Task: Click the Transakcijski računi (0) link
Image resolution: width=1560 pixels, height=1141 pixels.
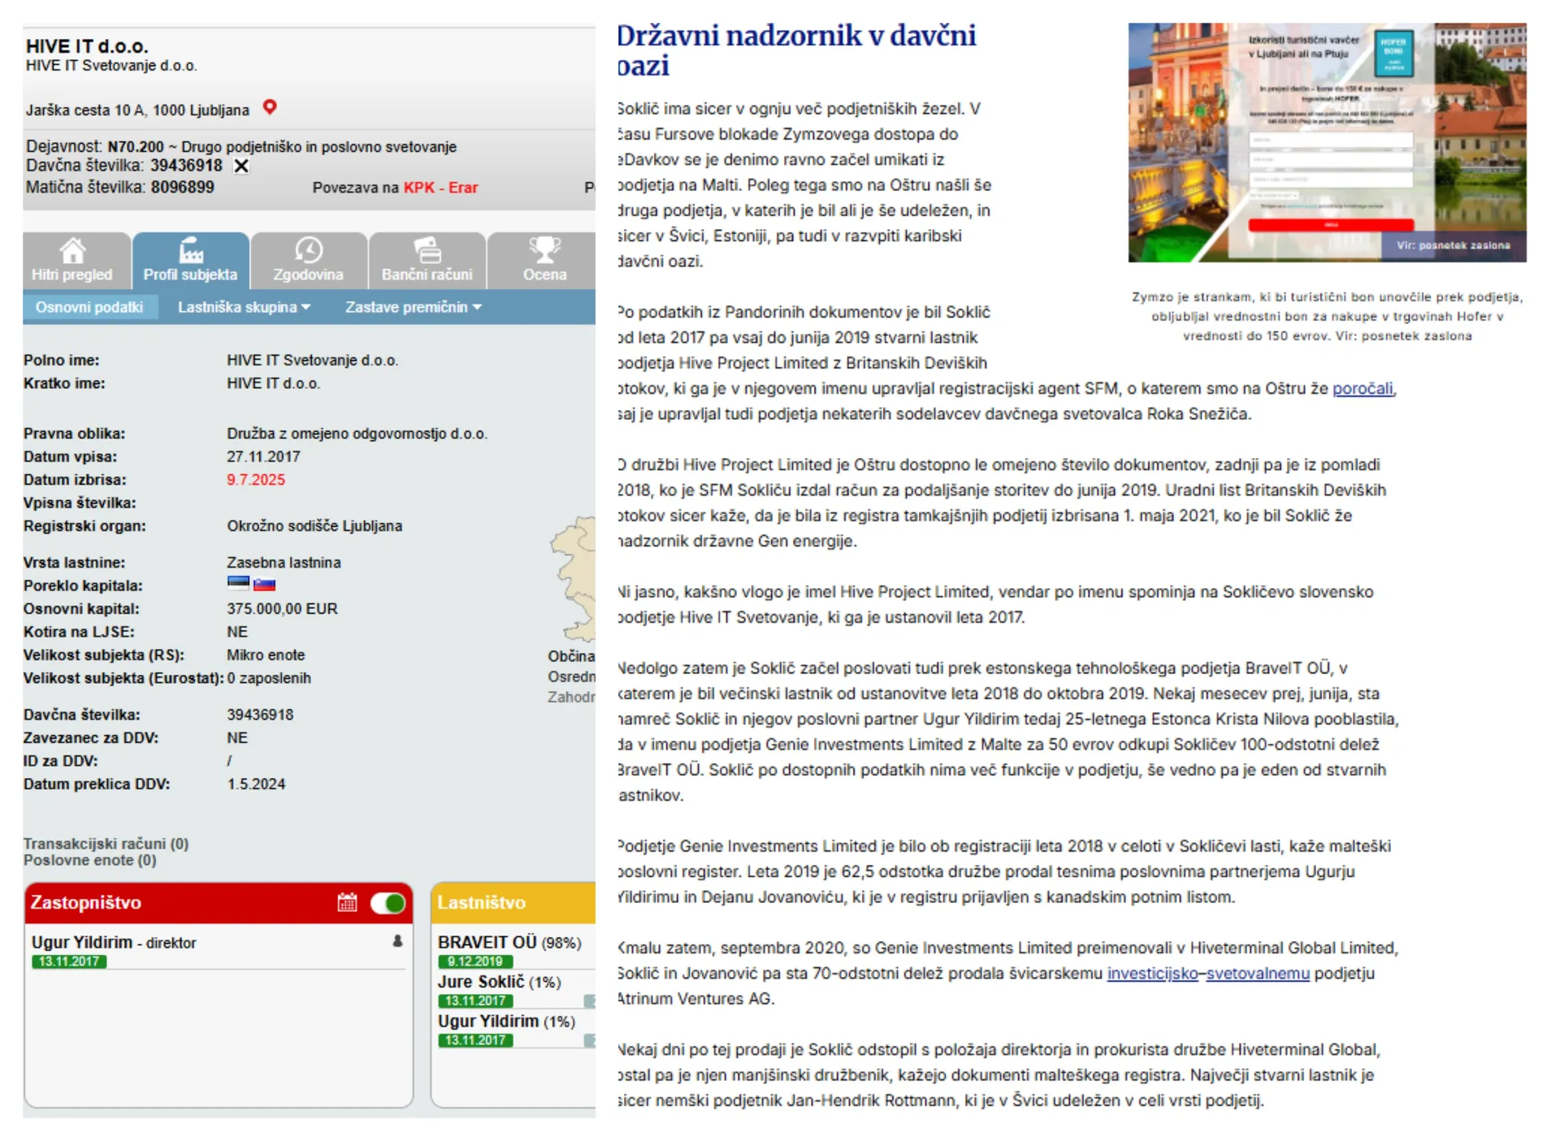Action: 106,844
